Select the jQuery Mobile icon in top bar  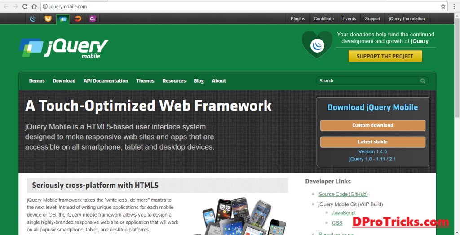(x=63, y=19)
